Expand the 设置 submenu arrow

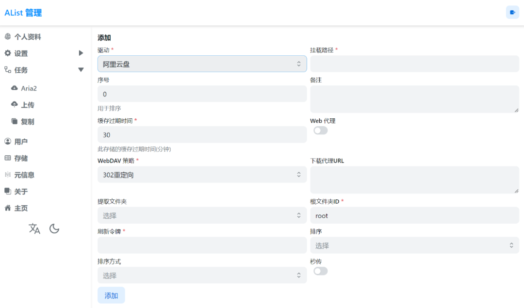point(81,53)
